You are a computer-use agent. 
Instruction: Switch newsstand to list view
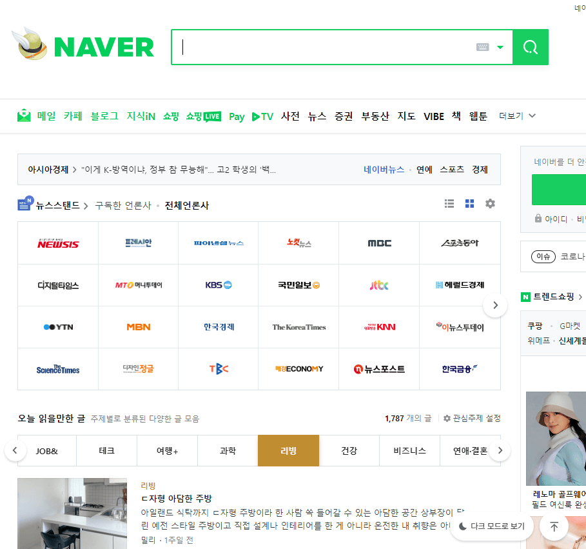(x=449, y=203)
